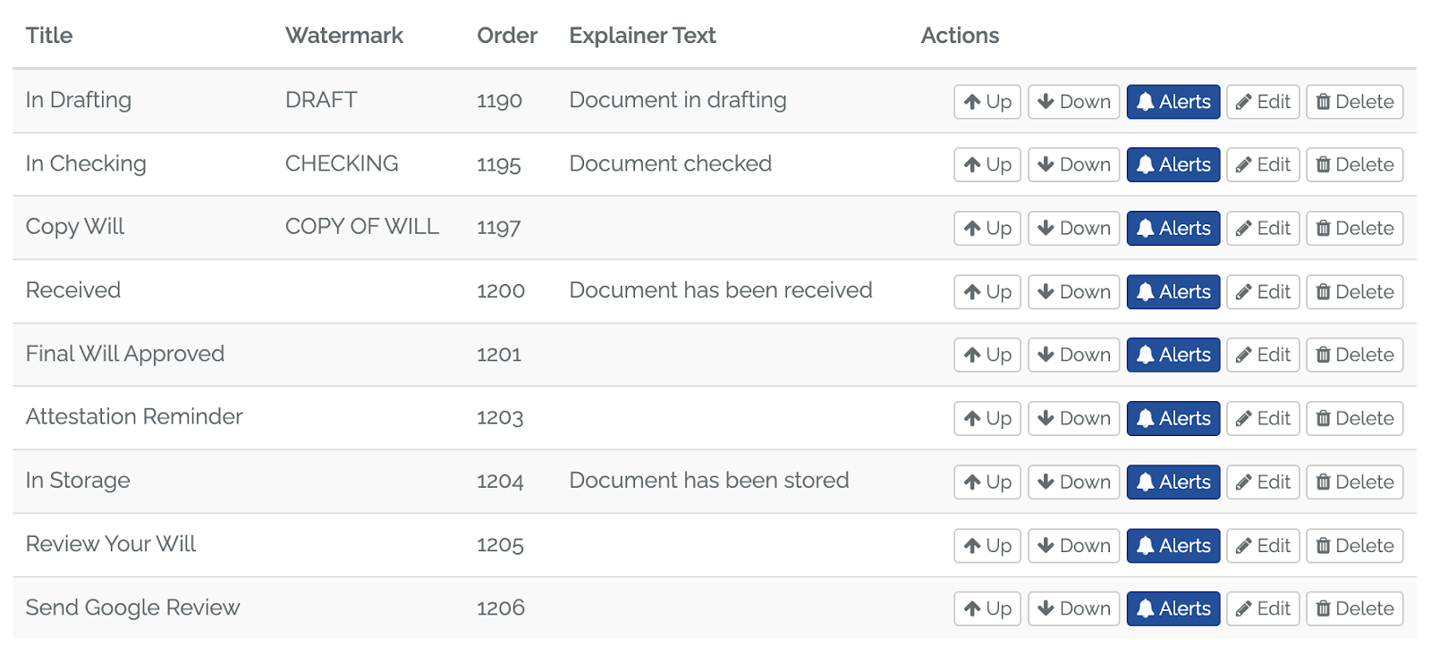Click the Title column header

[49, 36]
